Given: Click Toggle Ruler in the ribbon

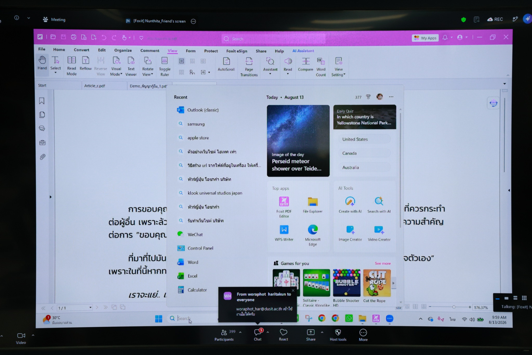Looking at the screenshot, I should [x=165, y=66].
